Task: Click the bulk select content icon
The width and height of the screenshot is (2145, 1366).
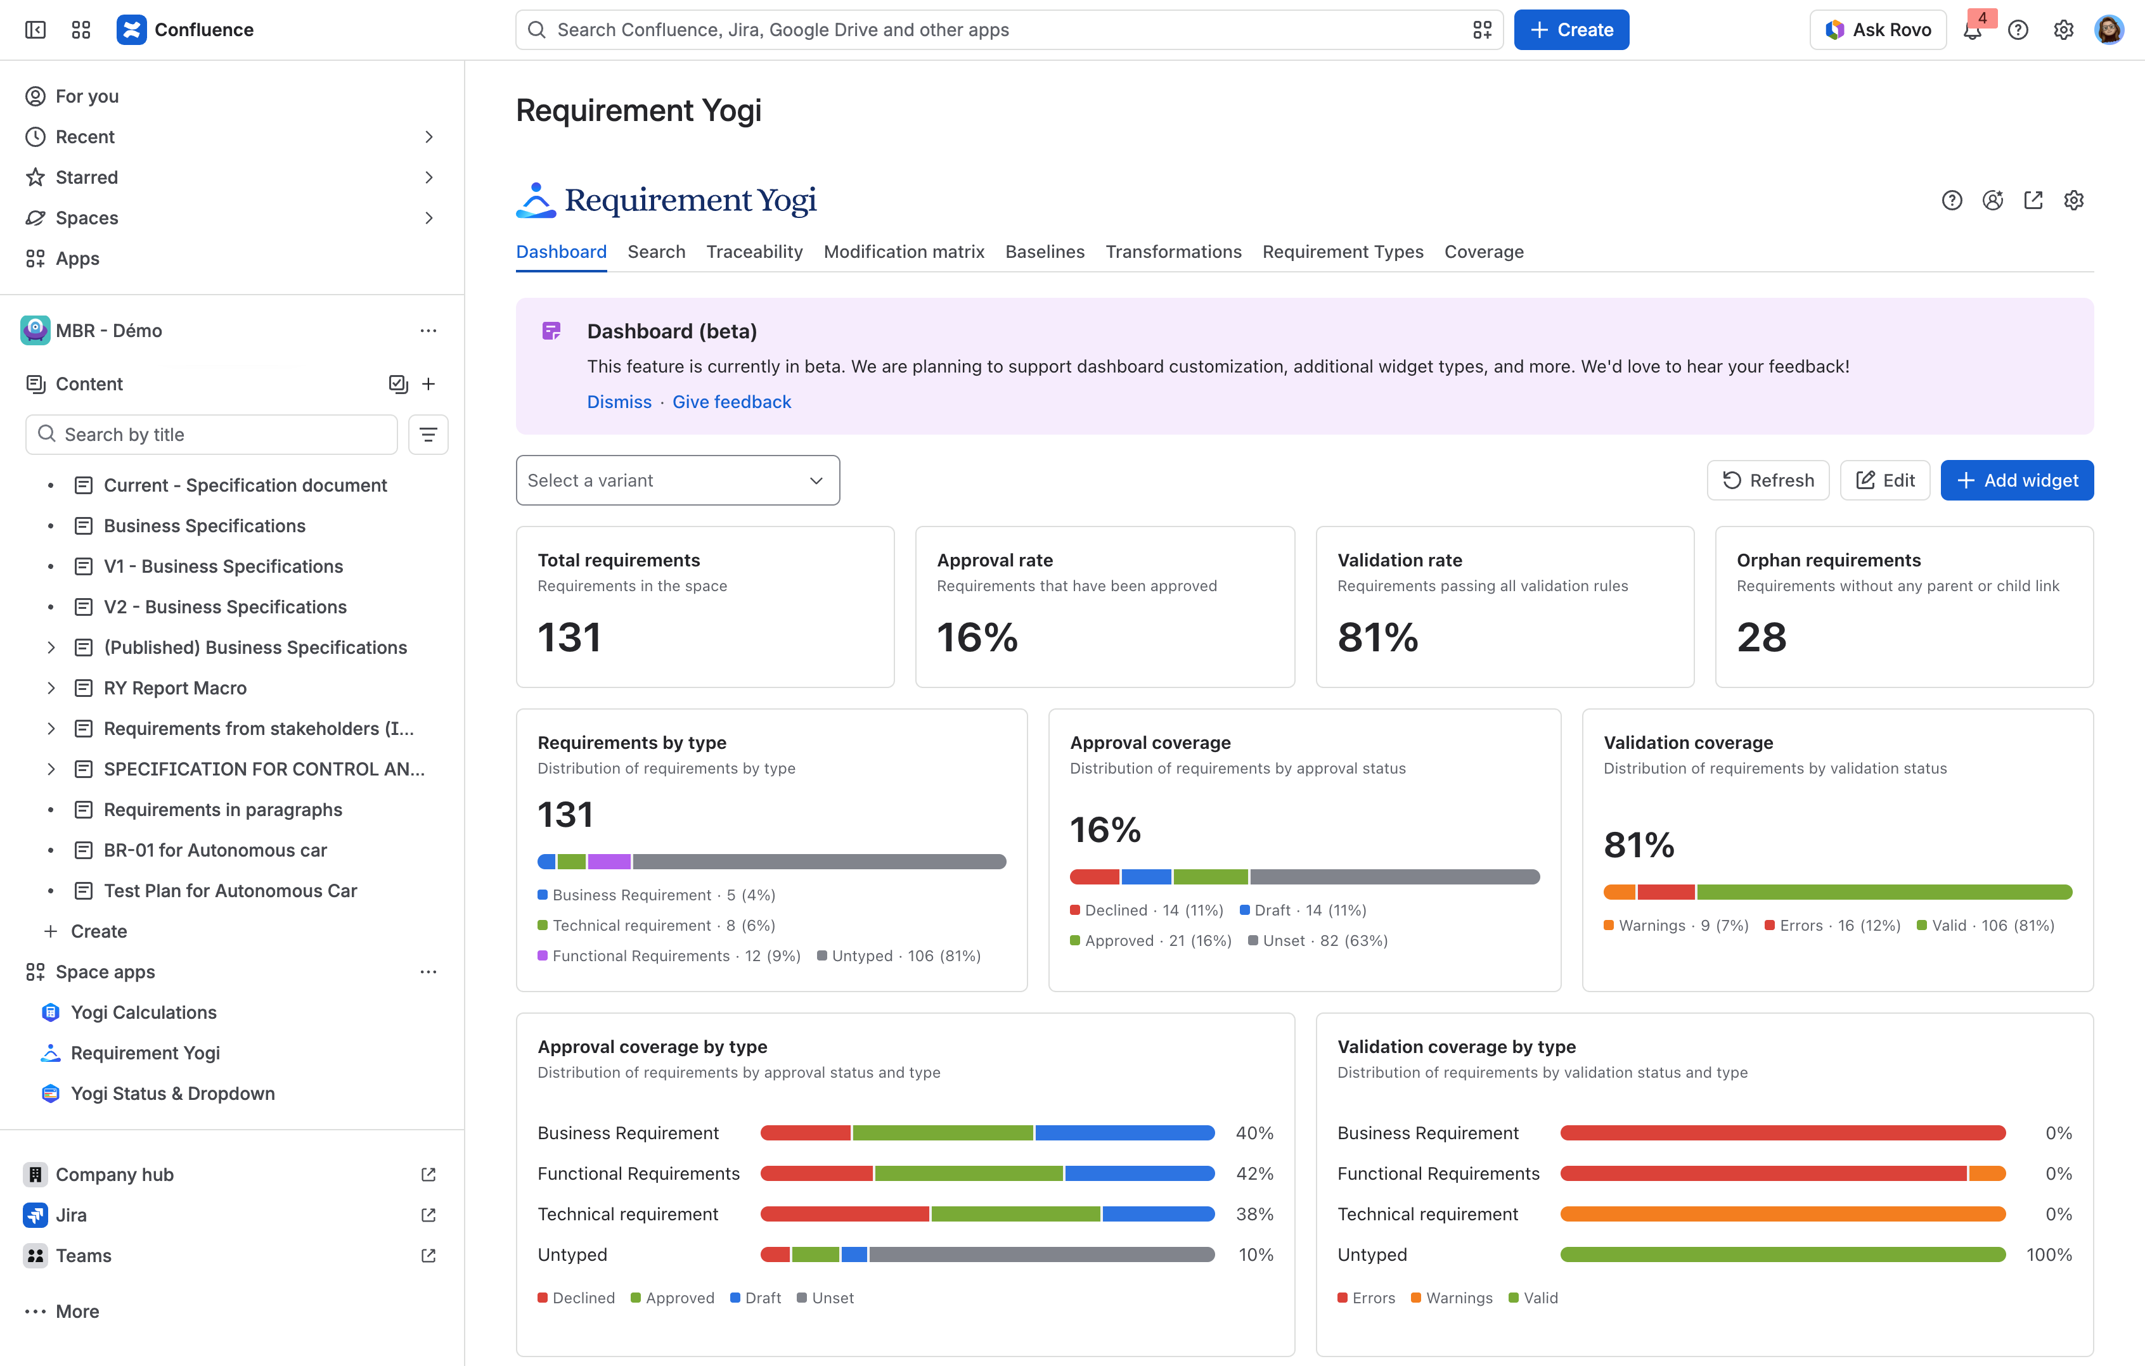Action: (398, 384)
